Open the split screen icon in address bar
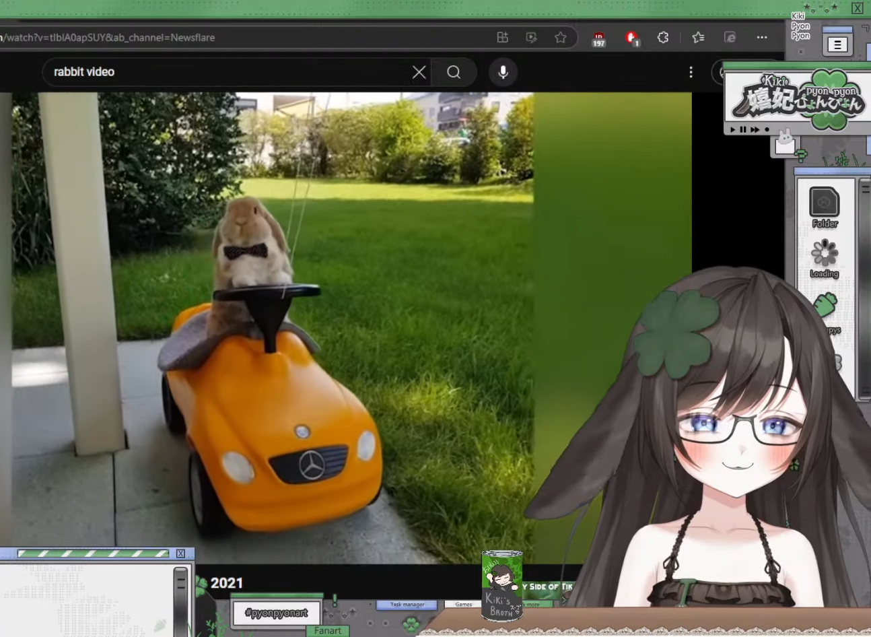 pyautogui.click(x=502, y=38)
